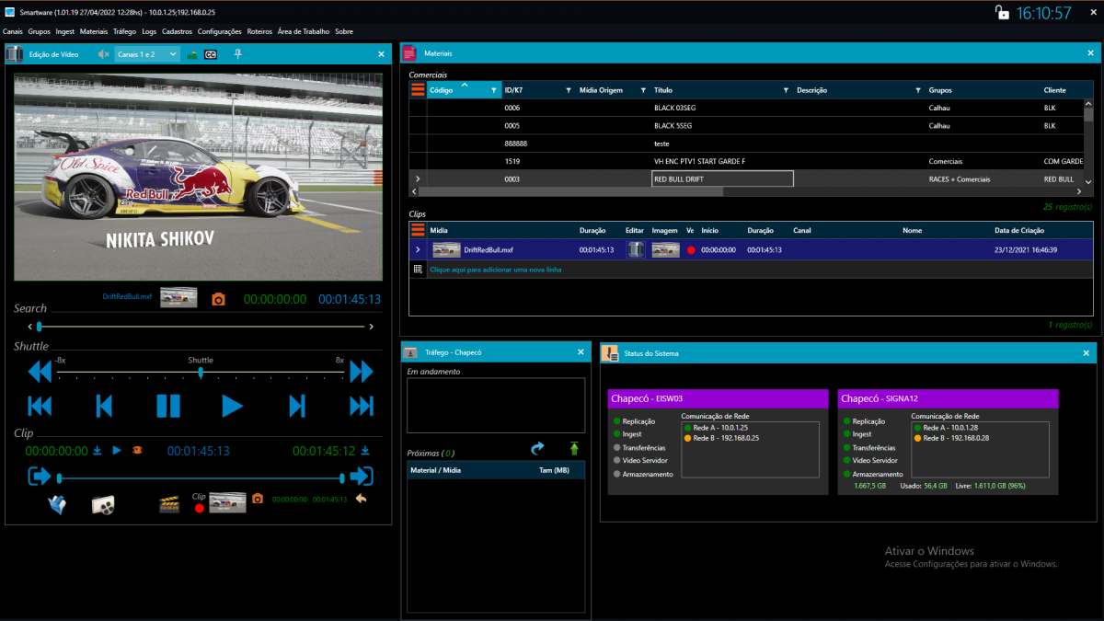Image resolution: width=1104 pixels, height=621 pixels.
Task: Open the Clips table hamburger menu
Action: pos(418,230)
